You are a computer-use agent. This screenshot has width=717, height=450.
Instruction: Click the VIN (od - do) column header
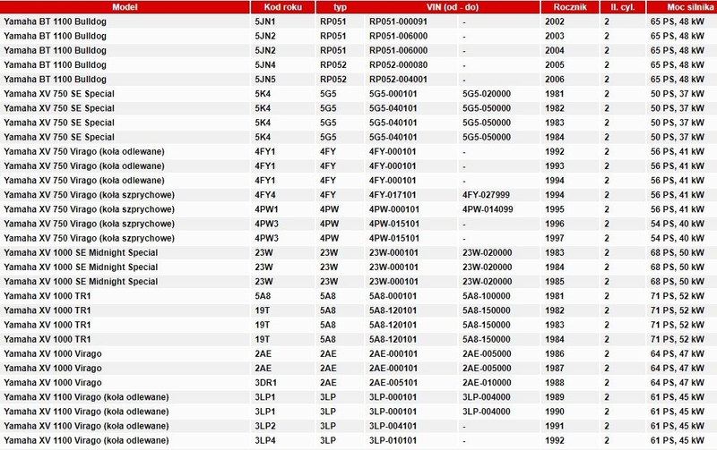(x=428, y=7)
